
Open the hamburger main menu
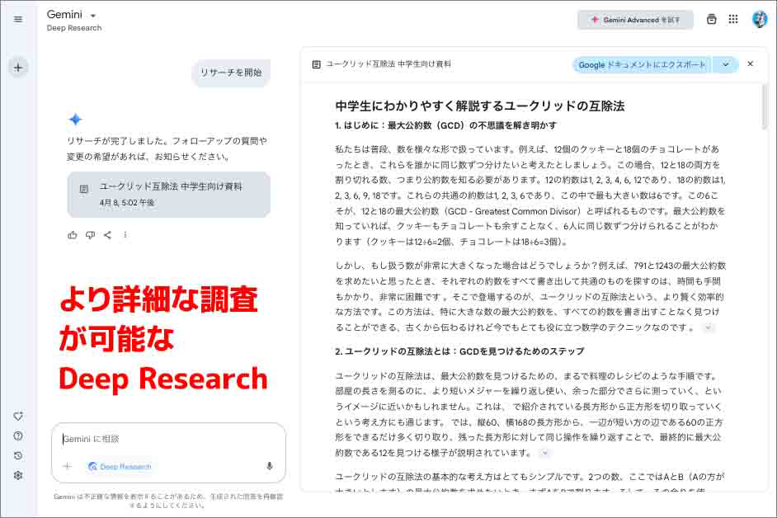click(18, 19)
